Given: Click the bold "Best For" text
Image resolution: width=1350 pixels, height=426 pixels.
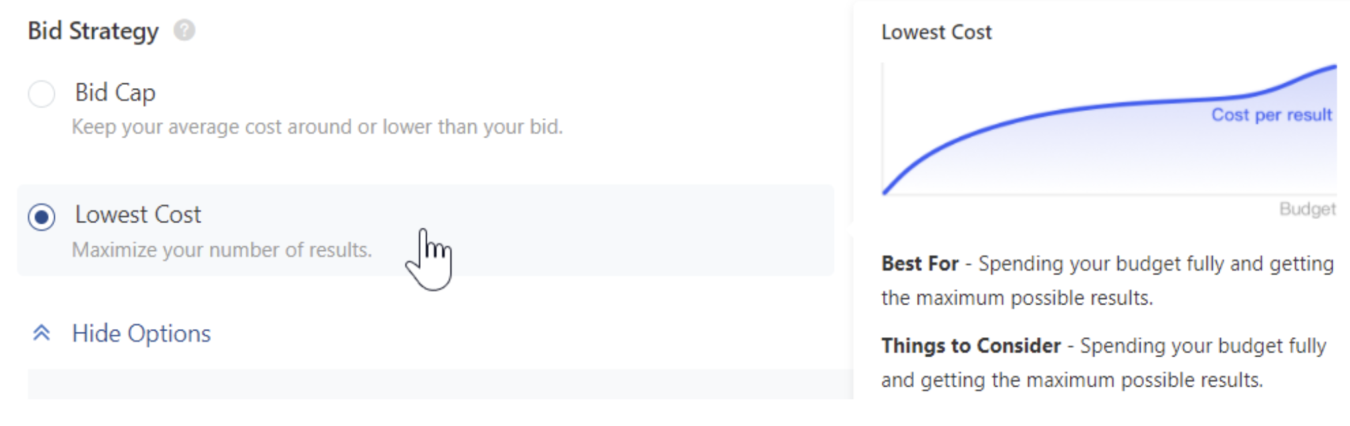Looking at the screenshot, I should [x=920, y=264].
